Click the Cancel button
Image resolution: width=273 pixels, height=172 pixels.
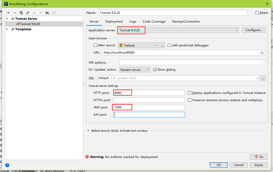pyautogui.click(x=239, y=165)
